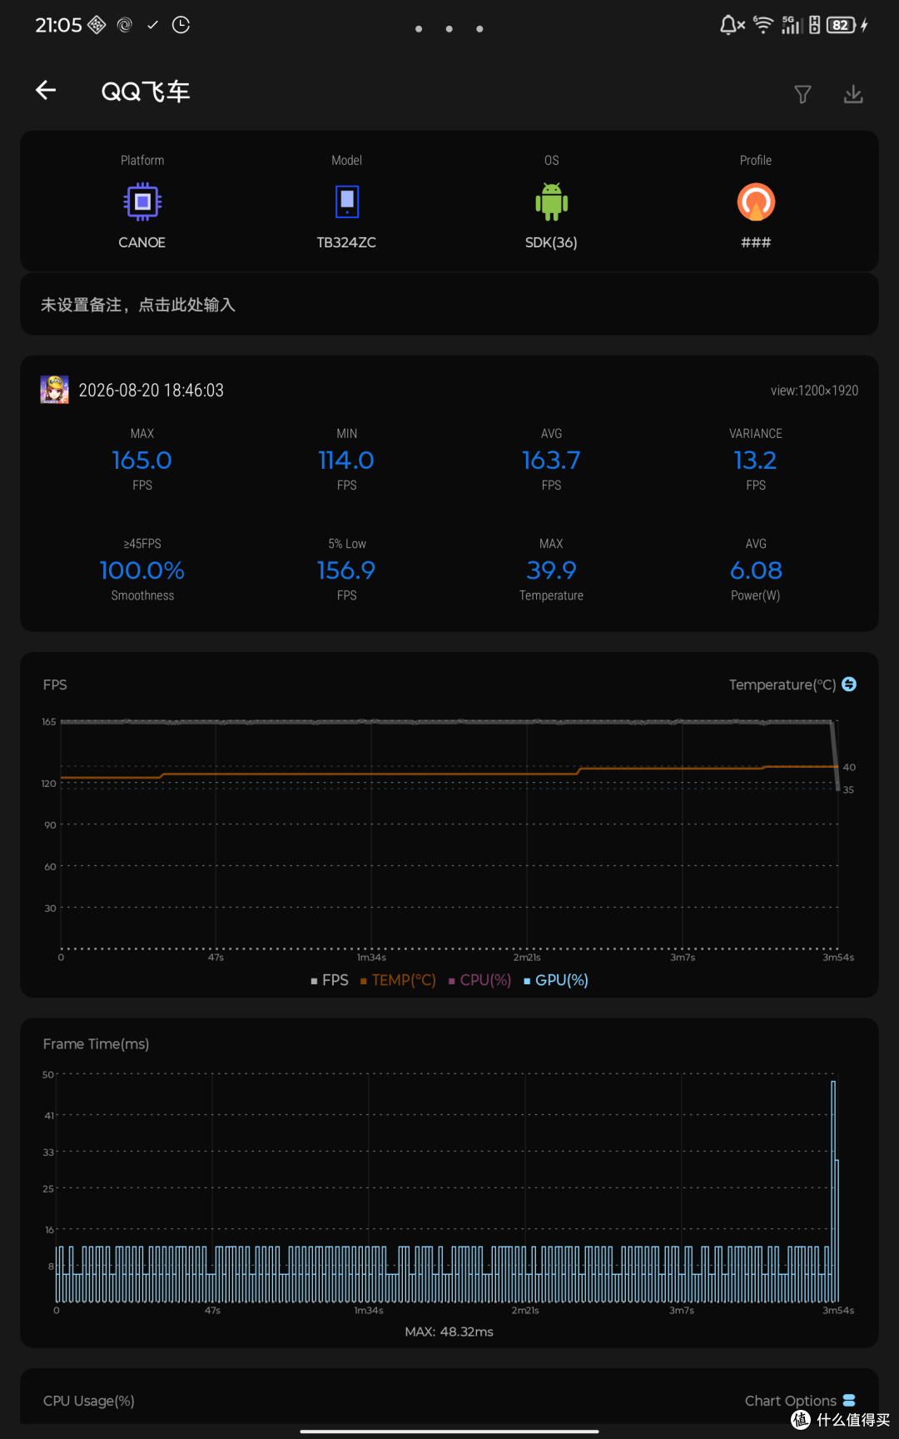Tap the MAX 165.0 FPS value
Screen dimensions: 899x1439
142,461
